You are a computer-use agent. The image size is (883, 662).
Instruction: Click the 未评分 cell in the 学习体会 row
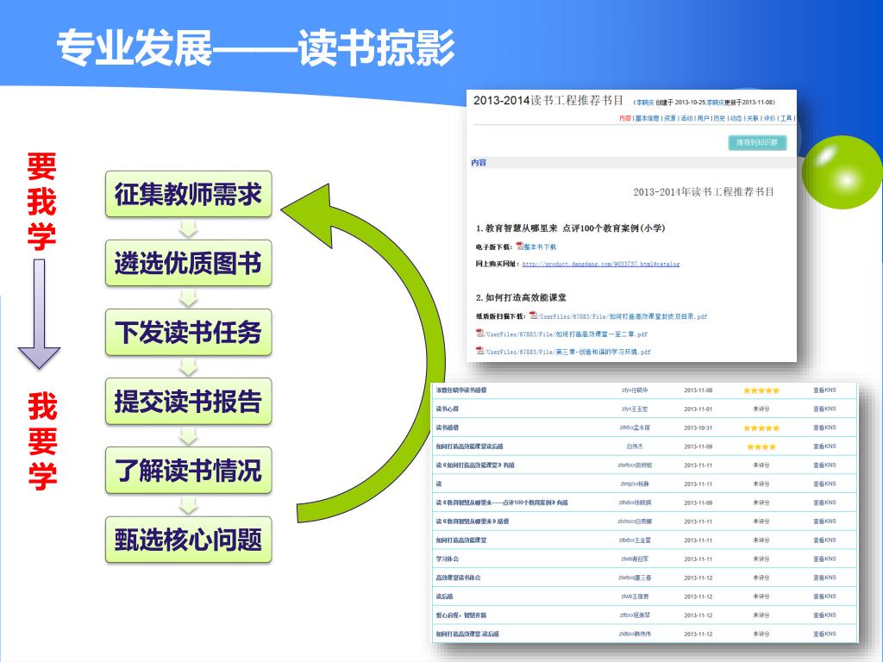point(761,559)
